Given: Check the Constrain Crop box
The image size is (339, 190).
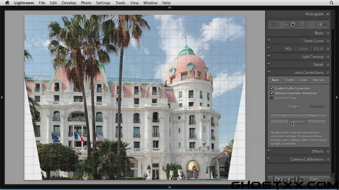Looking at the screenshot, I should pos(272,98).
